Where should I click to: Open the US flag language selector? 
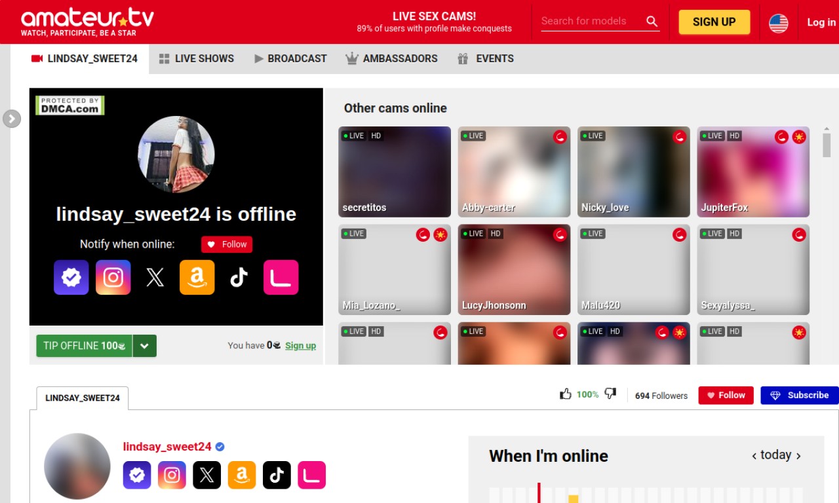(778, 23)
